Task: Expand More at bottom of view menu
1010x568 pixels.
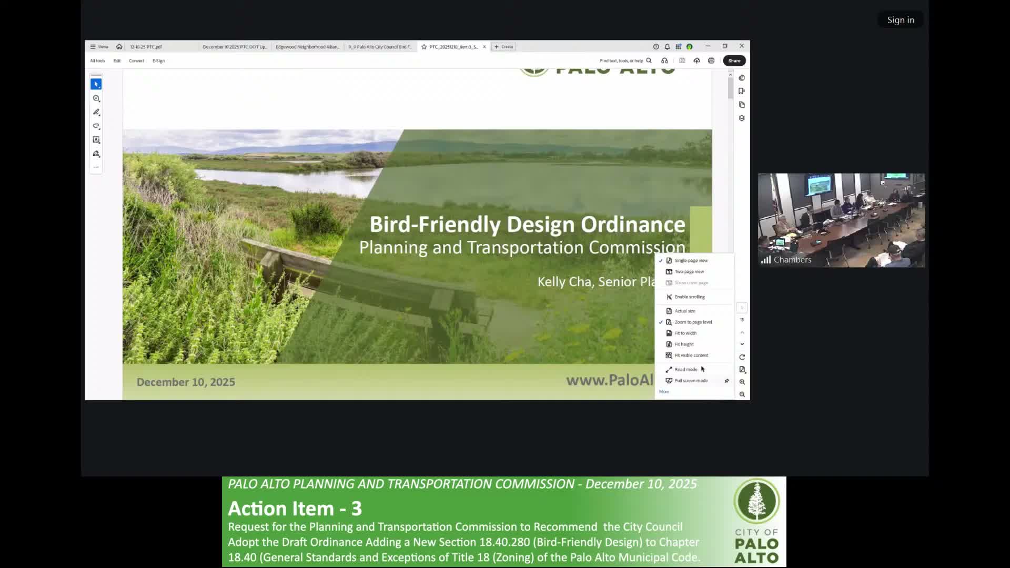Action: (664, 391)
